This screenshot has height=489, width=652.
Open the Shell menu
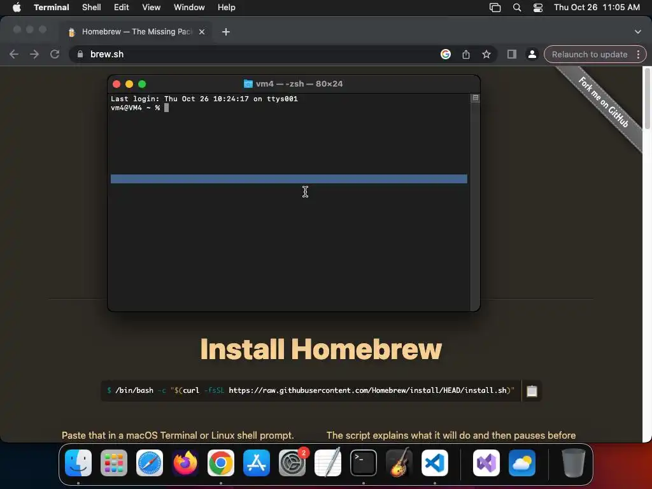(x=92, y=7)
